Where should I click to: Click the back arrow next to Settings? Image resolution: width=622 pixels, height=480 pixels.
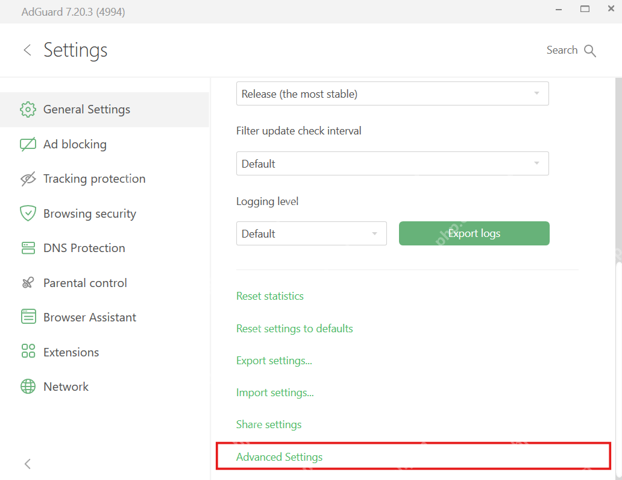click(27, 50)
